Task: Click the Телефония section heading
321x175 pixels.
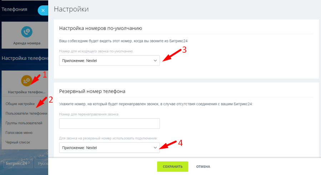Action: pyautogui.click(x=14, y=10)
